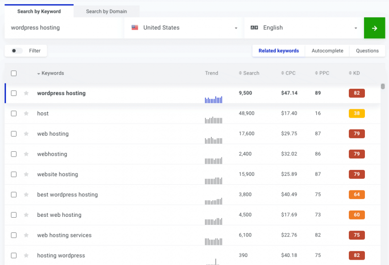
Task: Click inside the keyword search input field
Action: 62,28
